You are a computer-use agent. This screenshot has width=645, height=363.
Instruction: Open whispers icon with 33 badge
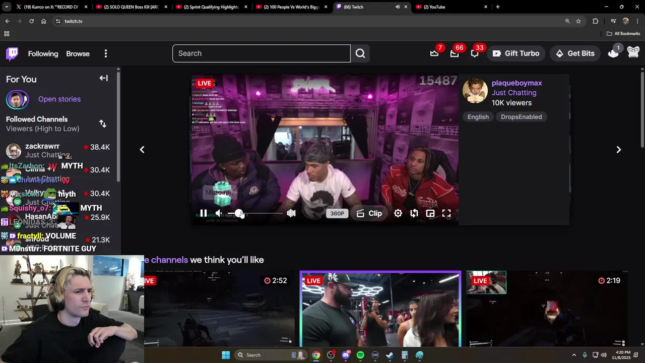click(x=475, y=53)
